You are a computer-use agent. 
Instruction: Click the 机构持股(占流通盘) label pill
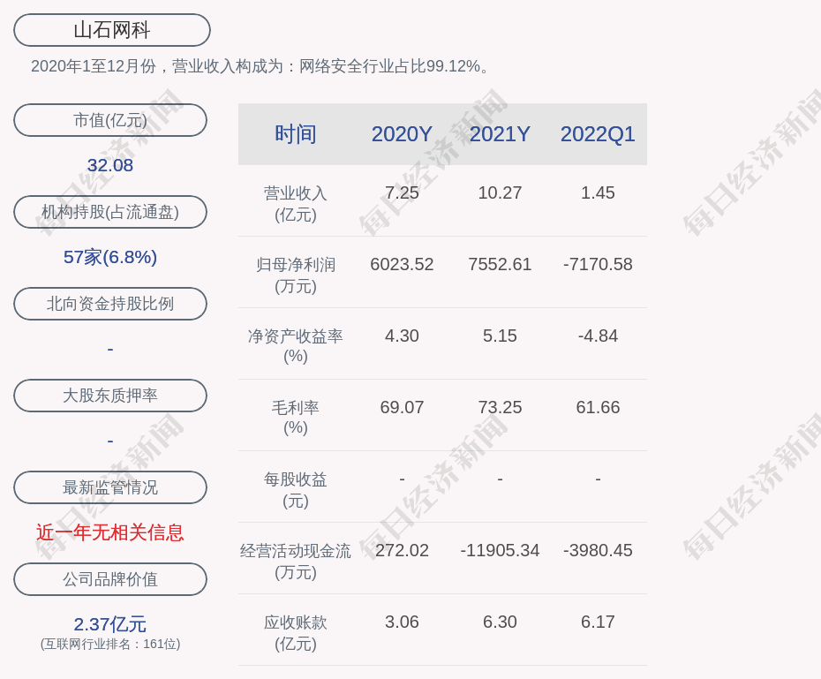click(x=110, y=212)
